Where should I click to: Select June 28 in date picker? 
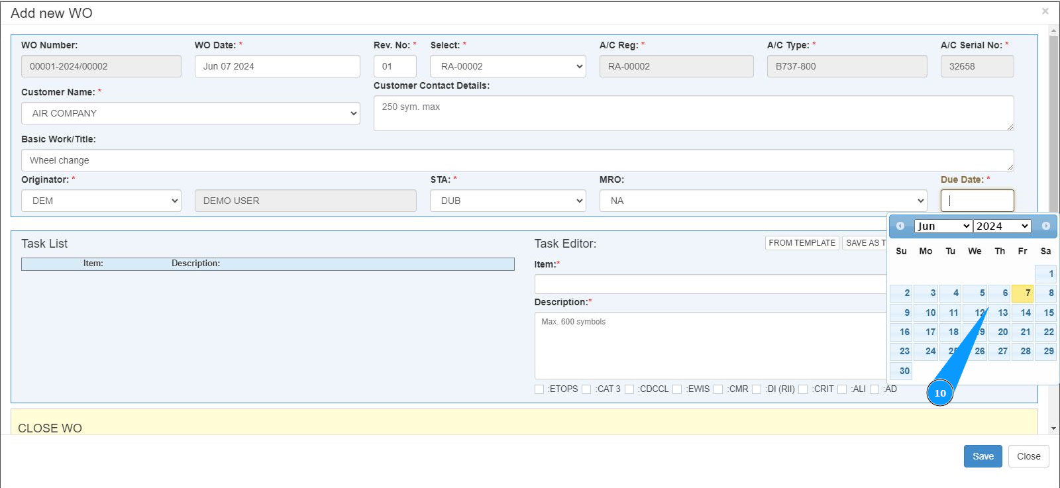pos(1023,351)
